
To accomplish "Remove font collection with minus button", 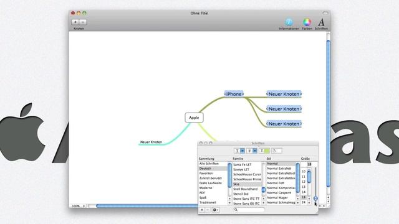I will [x=208, y=210].
